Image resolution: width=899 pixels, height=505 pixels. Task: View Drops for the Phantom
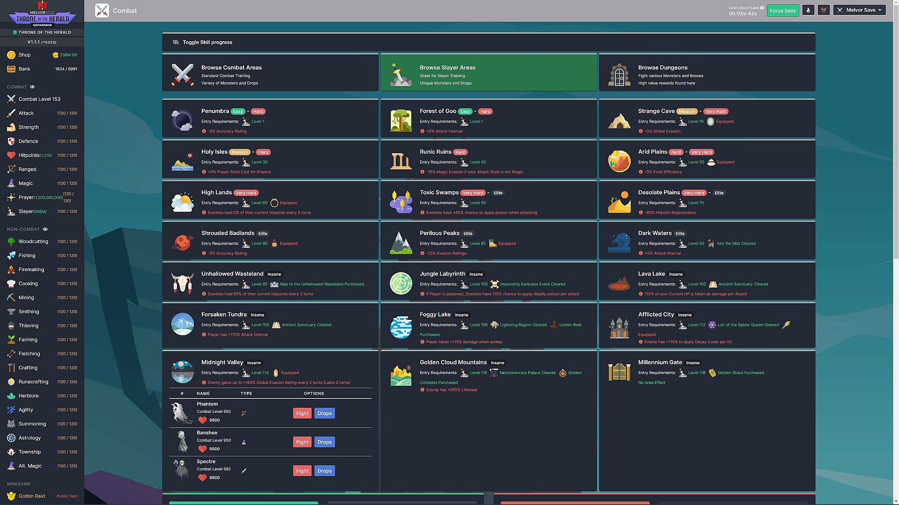click(x=324, y=413)
